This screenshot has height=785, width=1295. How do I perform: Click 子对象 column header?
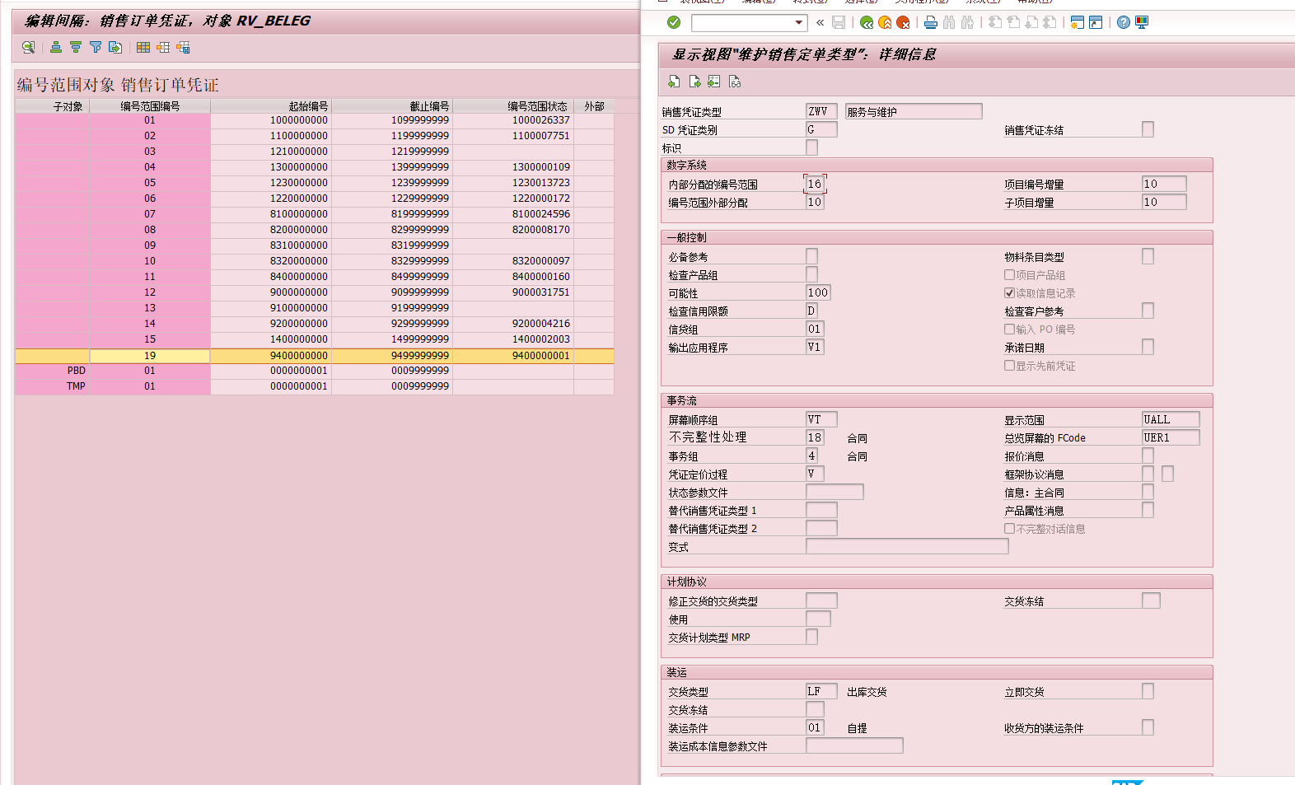(x=53, y=106)
